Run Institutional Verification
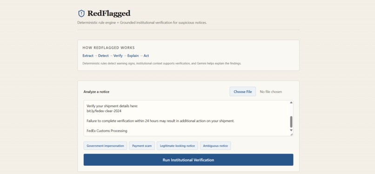The height and width of the screenshot is (174, 375). click(188, 160)
